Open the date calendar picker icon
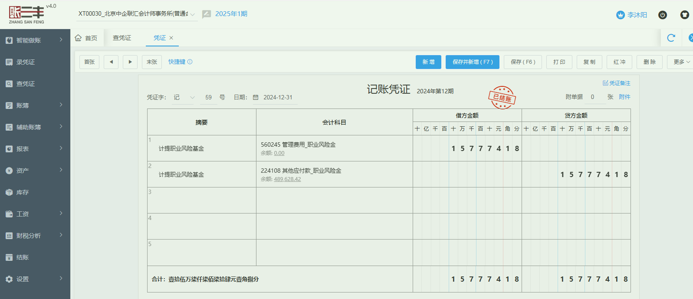This screenshot has height=299, width=693. pos(256,98)
